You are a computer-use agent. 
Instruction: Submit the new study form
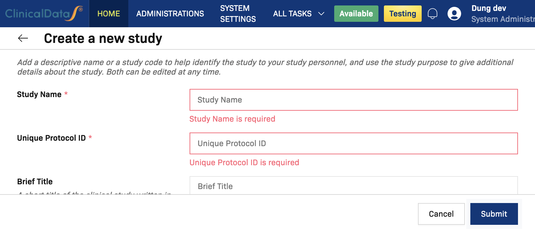(494, 214)
